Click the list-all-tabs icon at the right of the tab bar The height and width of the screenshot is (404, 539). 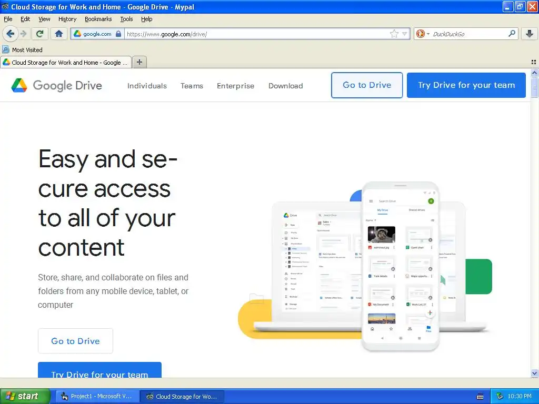point(534,62)
